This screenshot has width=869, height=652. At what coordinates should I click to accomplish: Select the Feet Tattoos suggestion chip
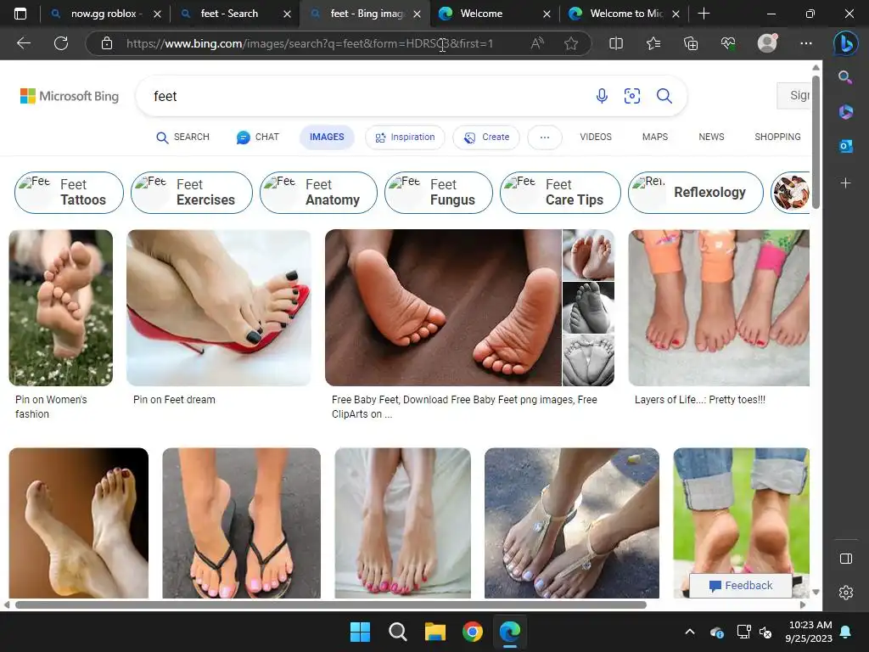(69, 193)
